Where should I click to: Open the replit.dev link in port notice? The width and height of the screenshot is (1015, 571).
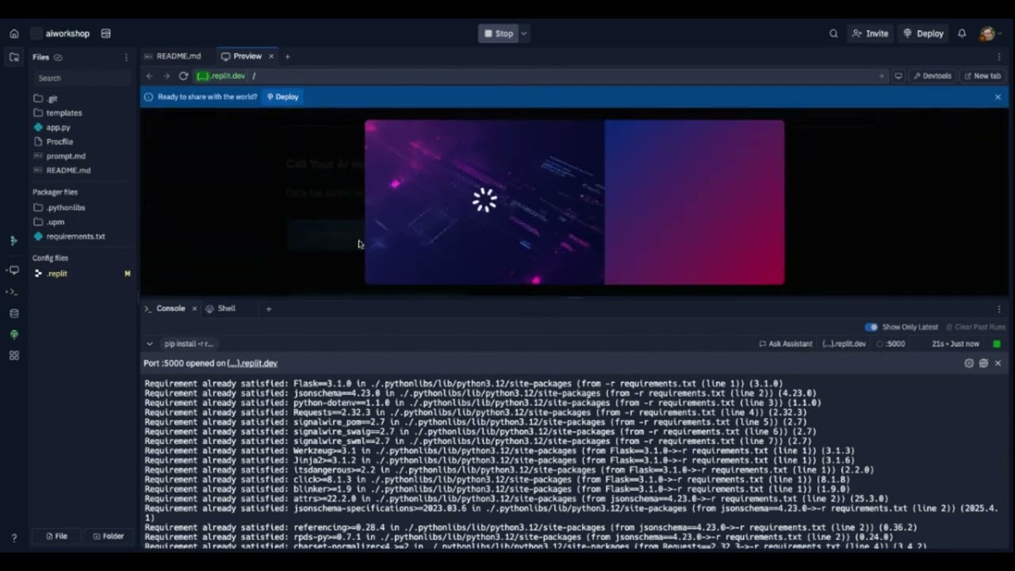(252, 363)
